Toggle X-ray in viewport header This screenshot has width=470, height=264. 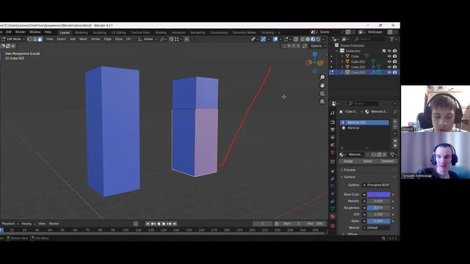coord(296,39)
